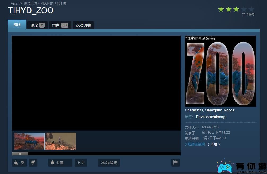Click the Gameplay tag

coord(213,110)
